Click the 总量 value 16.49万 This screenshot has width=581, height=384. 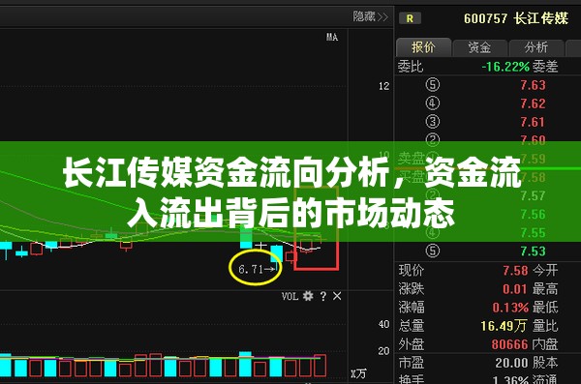(x=504, y=326)
